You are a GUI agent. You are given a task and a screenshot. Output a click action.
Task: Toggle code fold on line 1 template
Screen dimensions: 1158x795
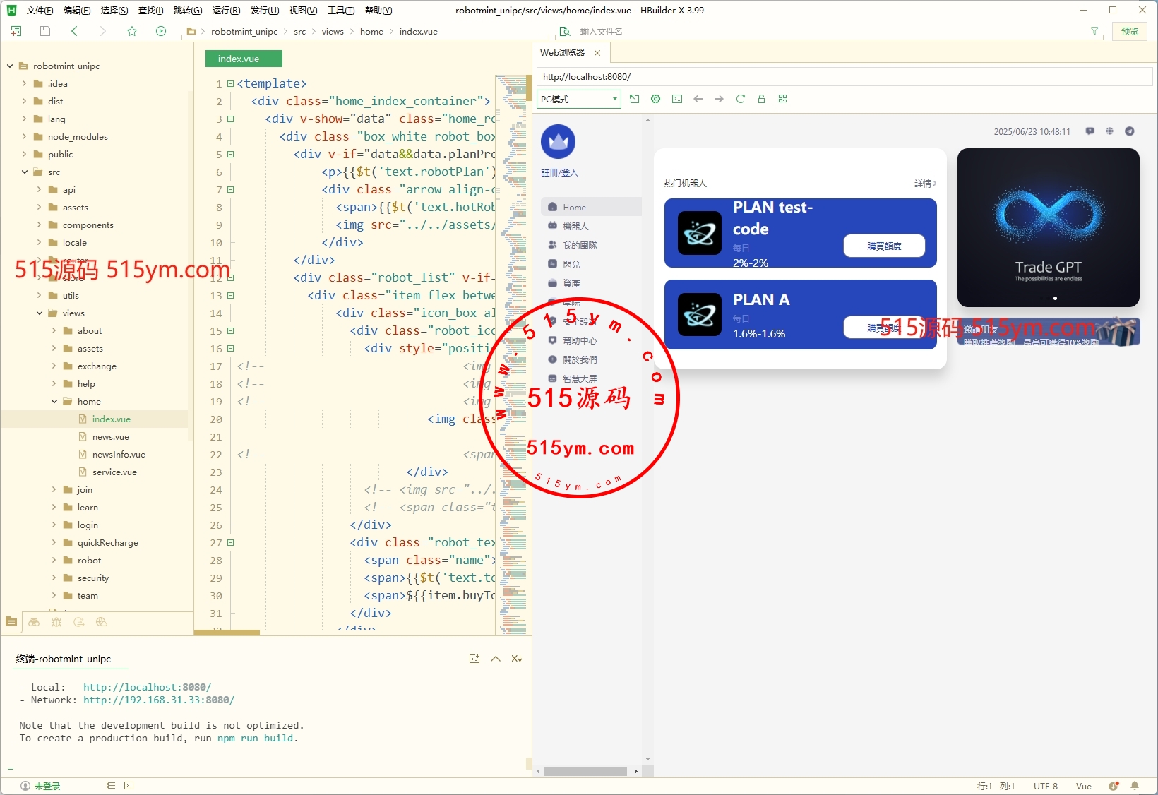tap(230, 83)
